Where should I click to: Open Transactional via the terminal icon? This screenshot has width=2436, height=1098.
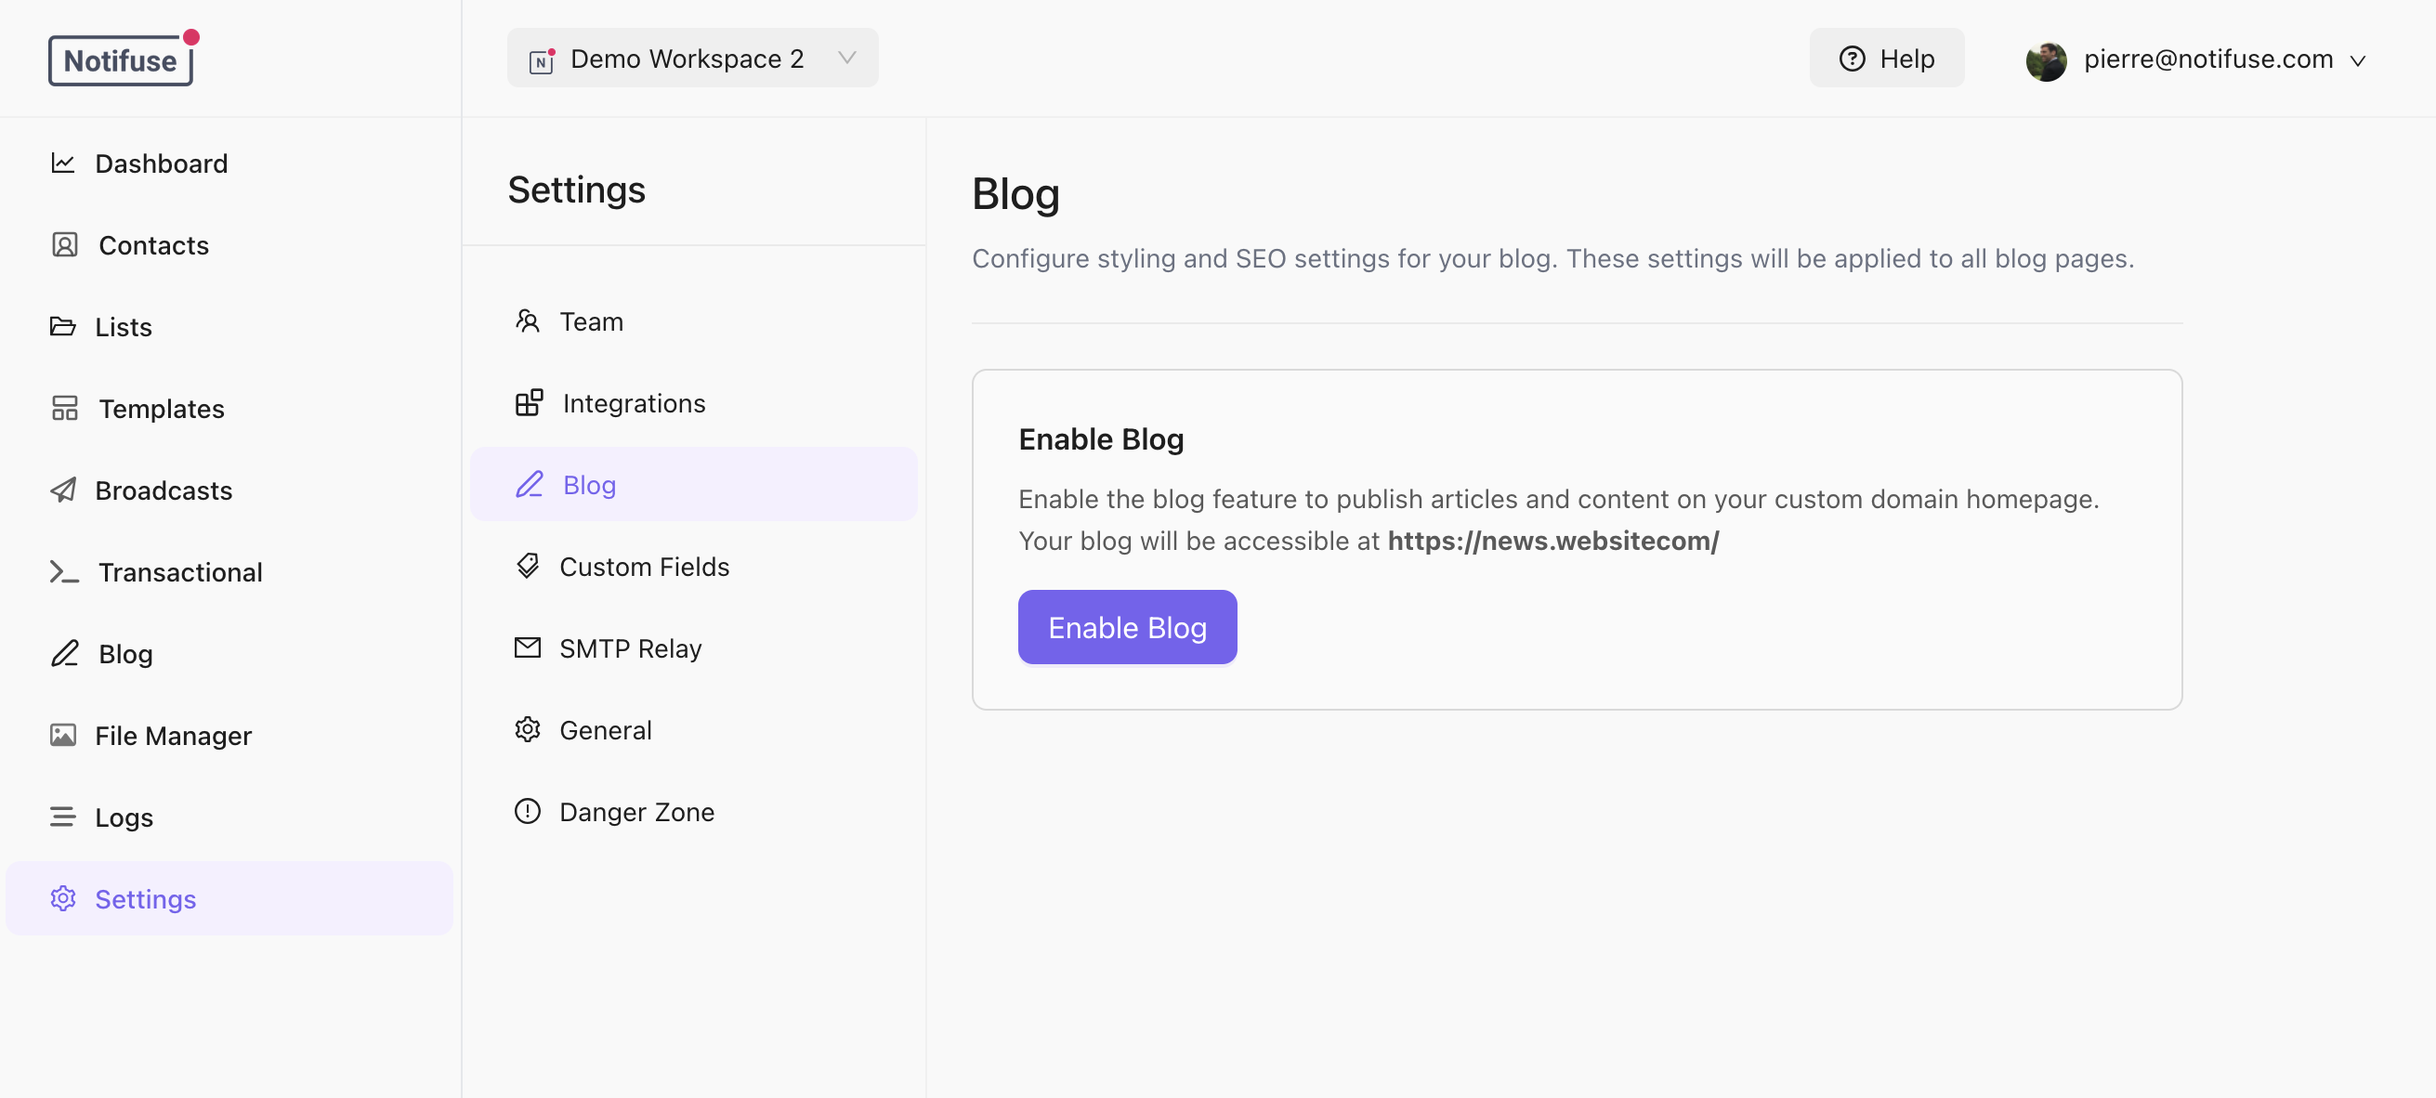click(x=62, y=571)
